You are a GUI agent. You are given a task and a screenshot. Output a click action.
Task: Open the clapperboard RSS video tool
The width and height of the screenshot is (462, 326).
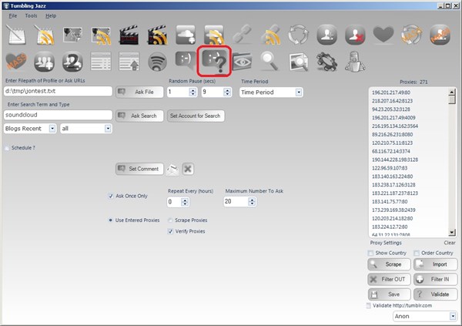click(157, 35)
